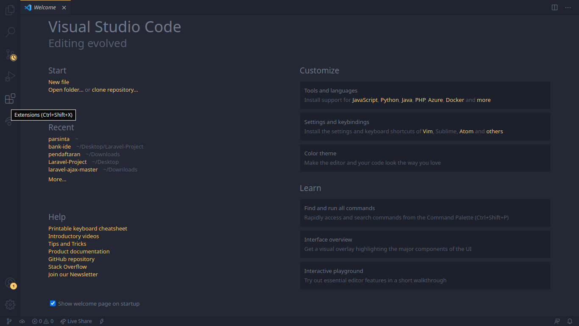Select the Welcome tab
Screen dimensions: 579x326
tap(45, 8)
